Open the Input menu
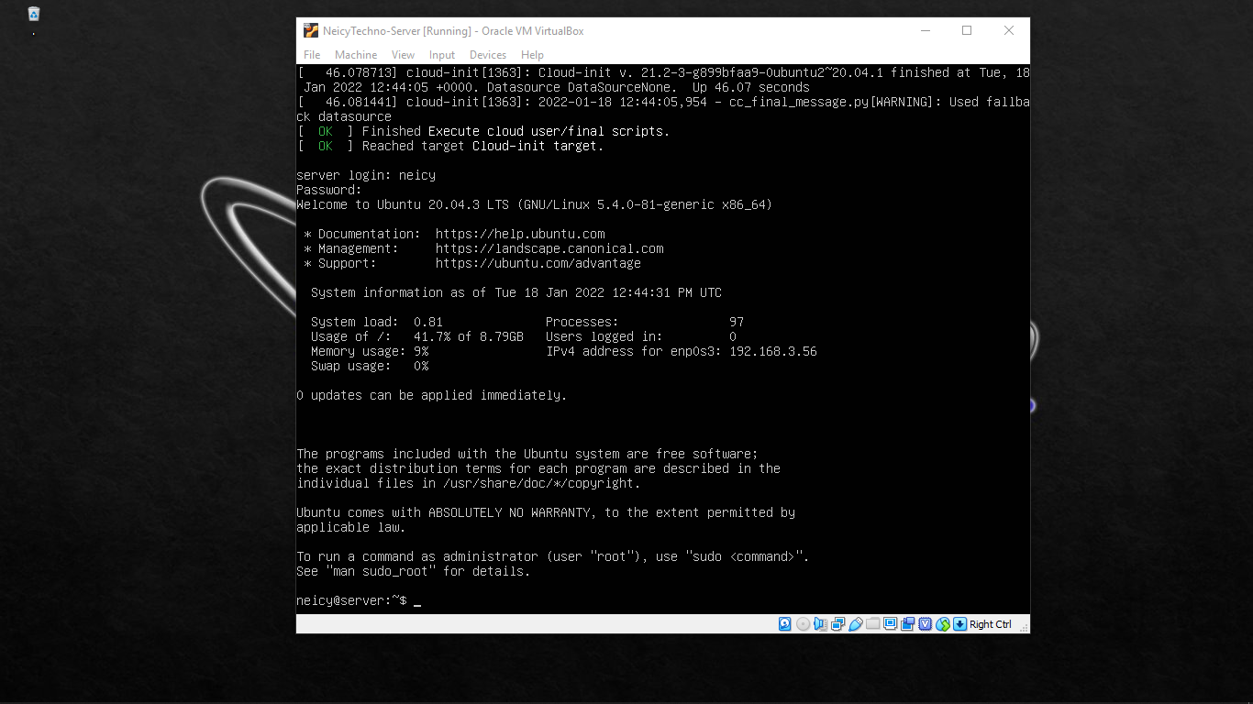Screen dimensions: 1253x704 click(442, 55)
